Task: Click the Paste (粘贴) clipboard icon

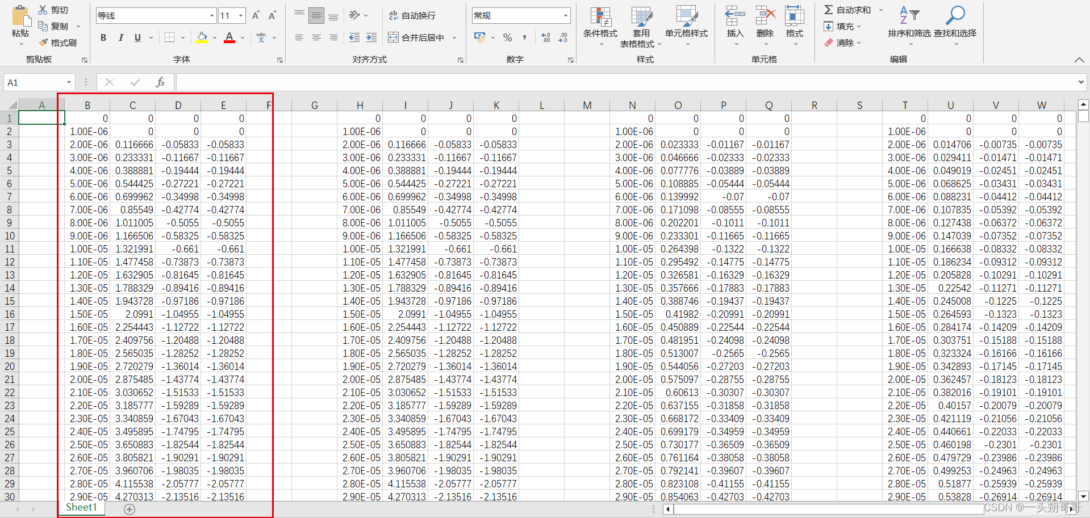Action: point(21,16)
